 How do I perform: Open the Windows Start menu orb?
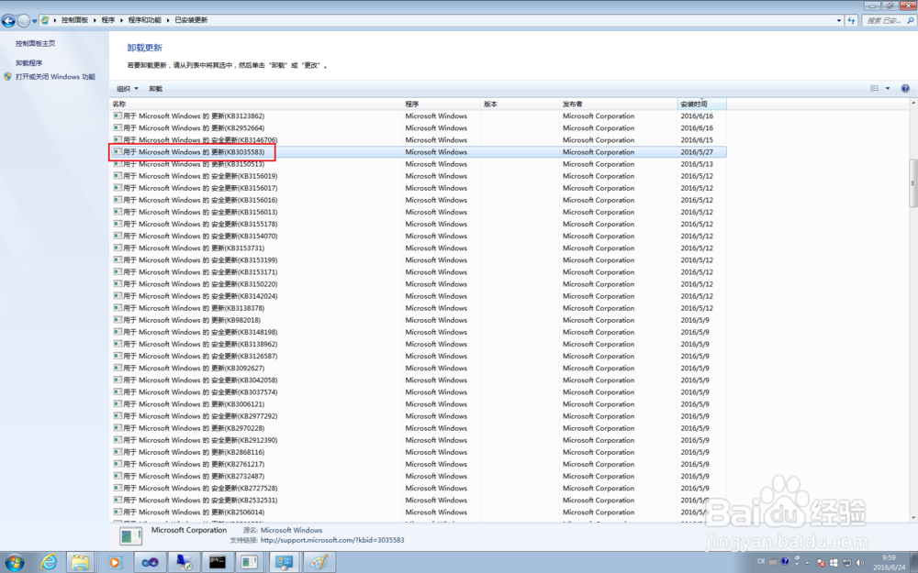coord(14,563)
